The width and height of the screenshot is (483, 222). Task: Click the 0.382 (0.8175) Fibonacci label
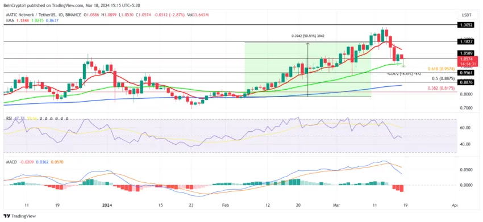click(x=442, y=88)
